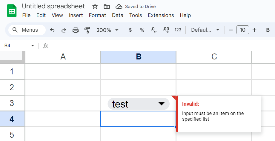Open the File menu
The width and height of the screenshot is (275, 141).
click(x=26, y=15)
